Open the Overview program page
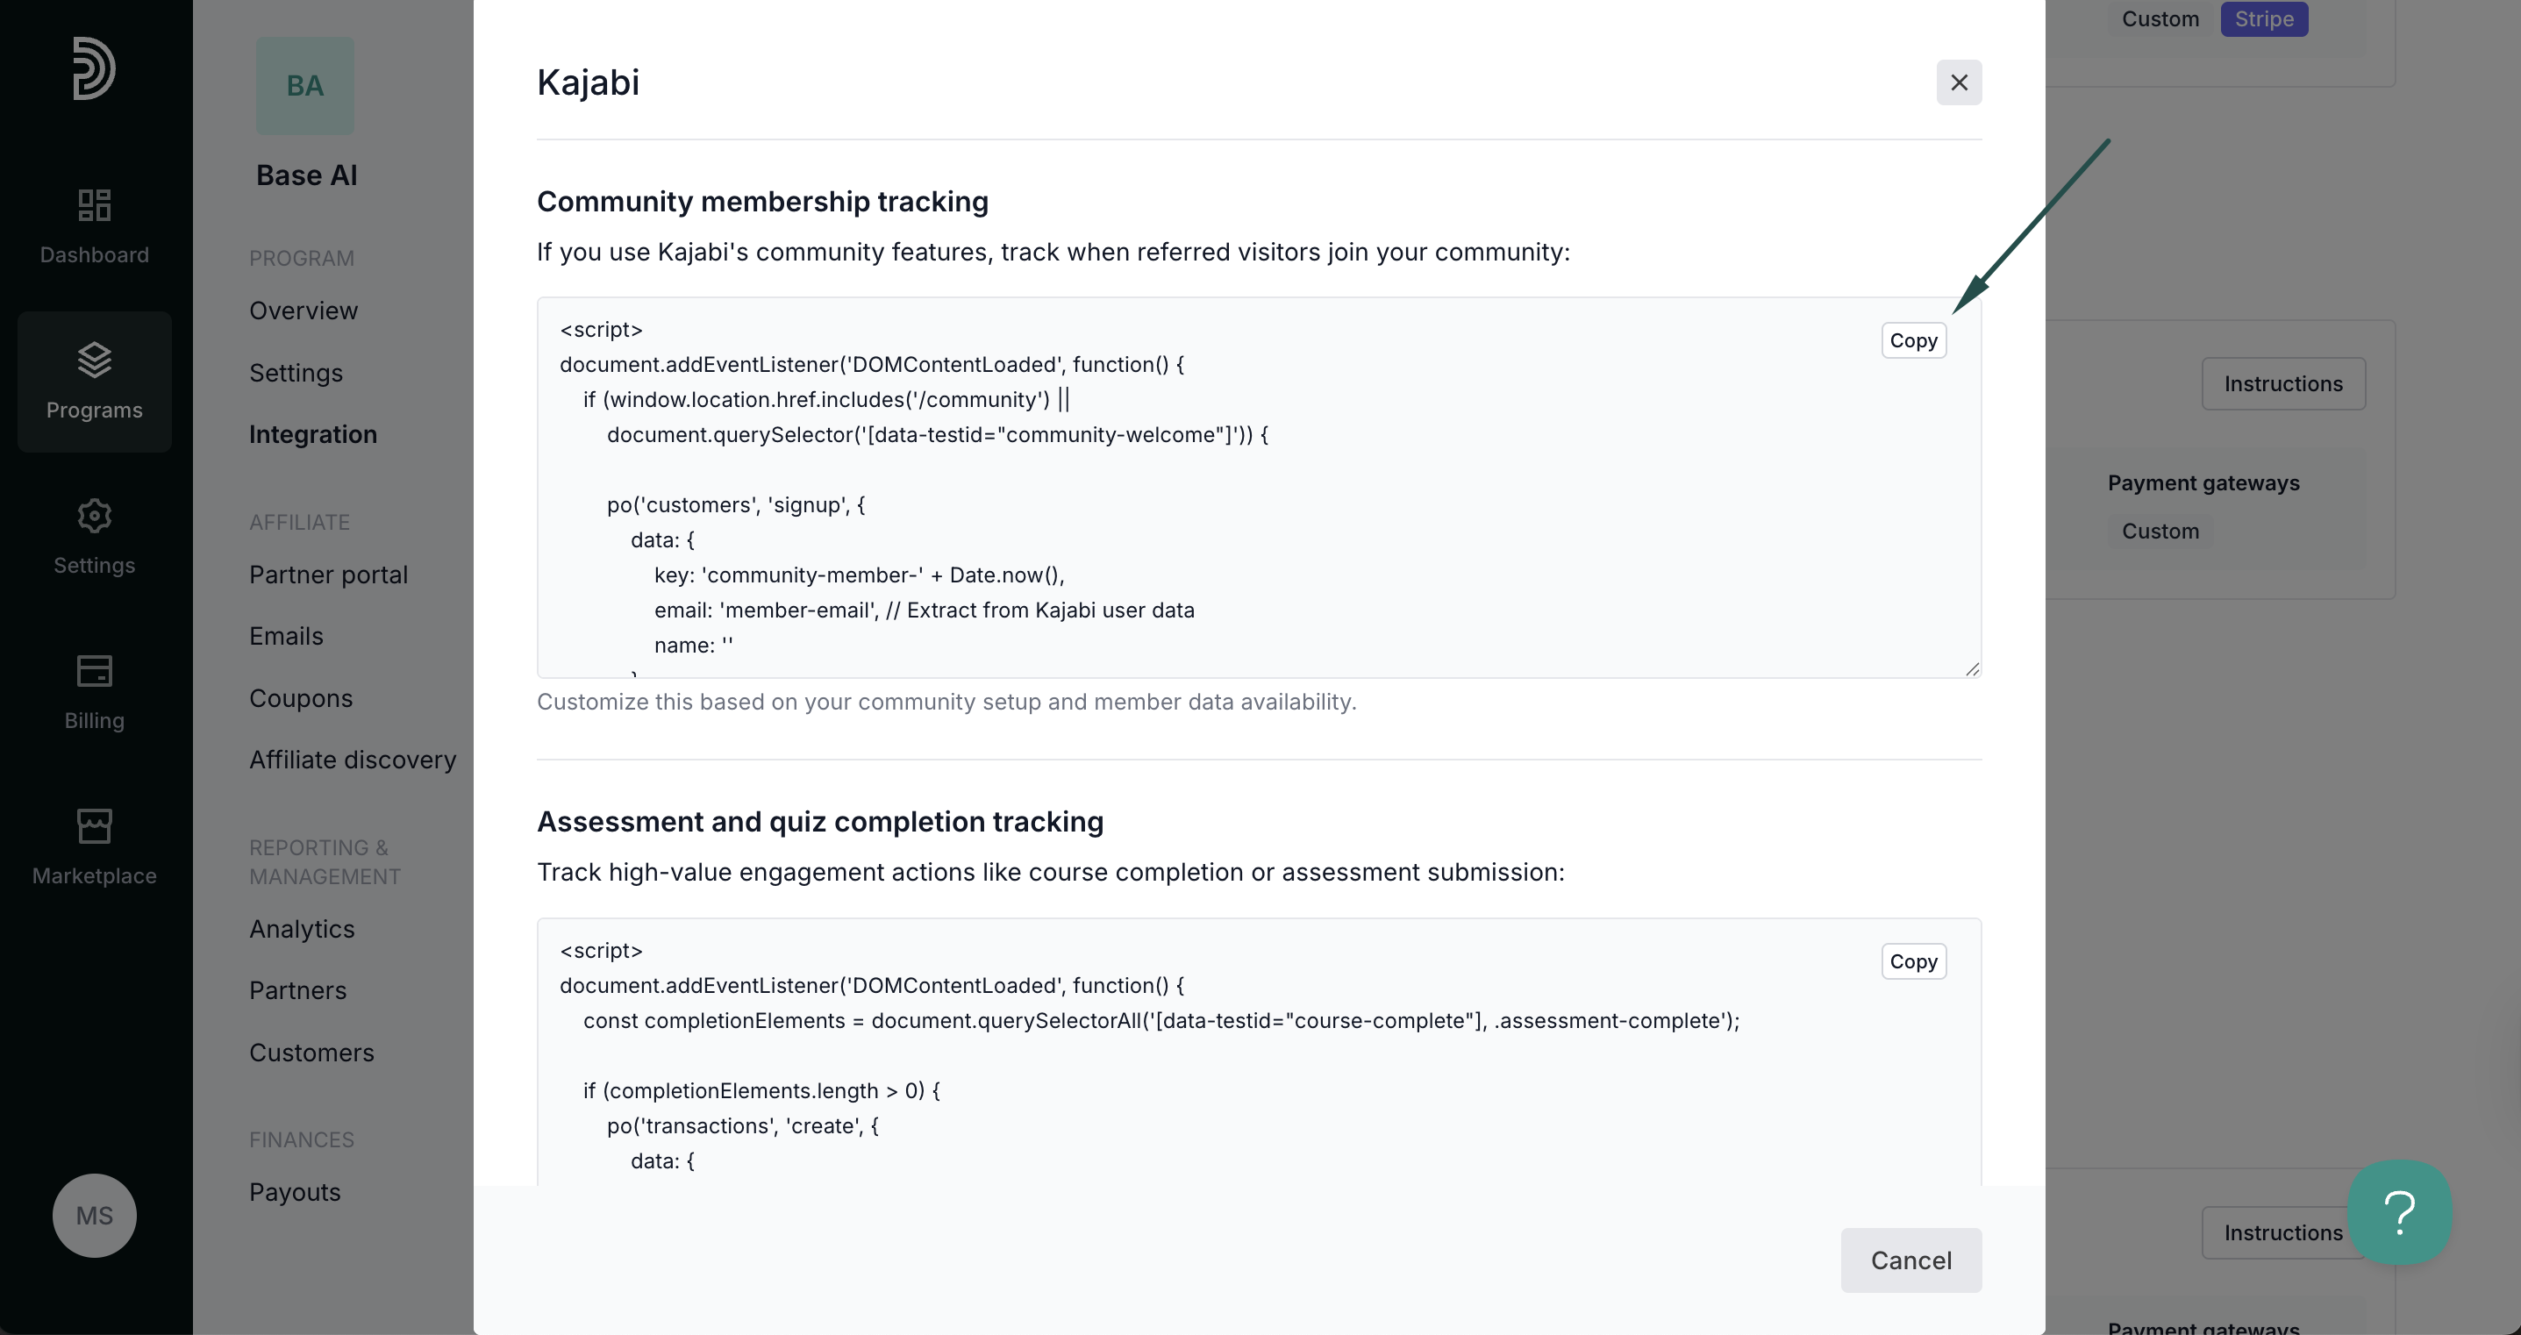This screenshot has width=2521, height=1335. [304, 311]
